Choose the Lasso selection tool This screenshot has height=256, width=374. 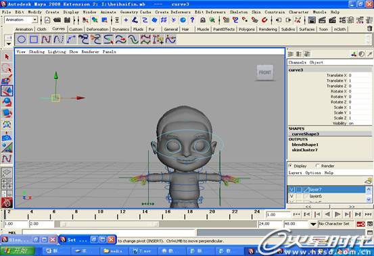coord(7,68)
